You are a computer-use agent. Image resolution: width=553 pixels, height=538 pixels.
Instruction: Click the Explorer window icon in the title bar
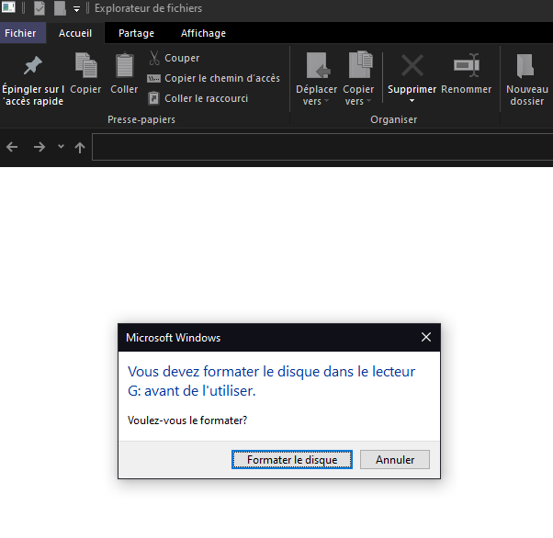8,7
